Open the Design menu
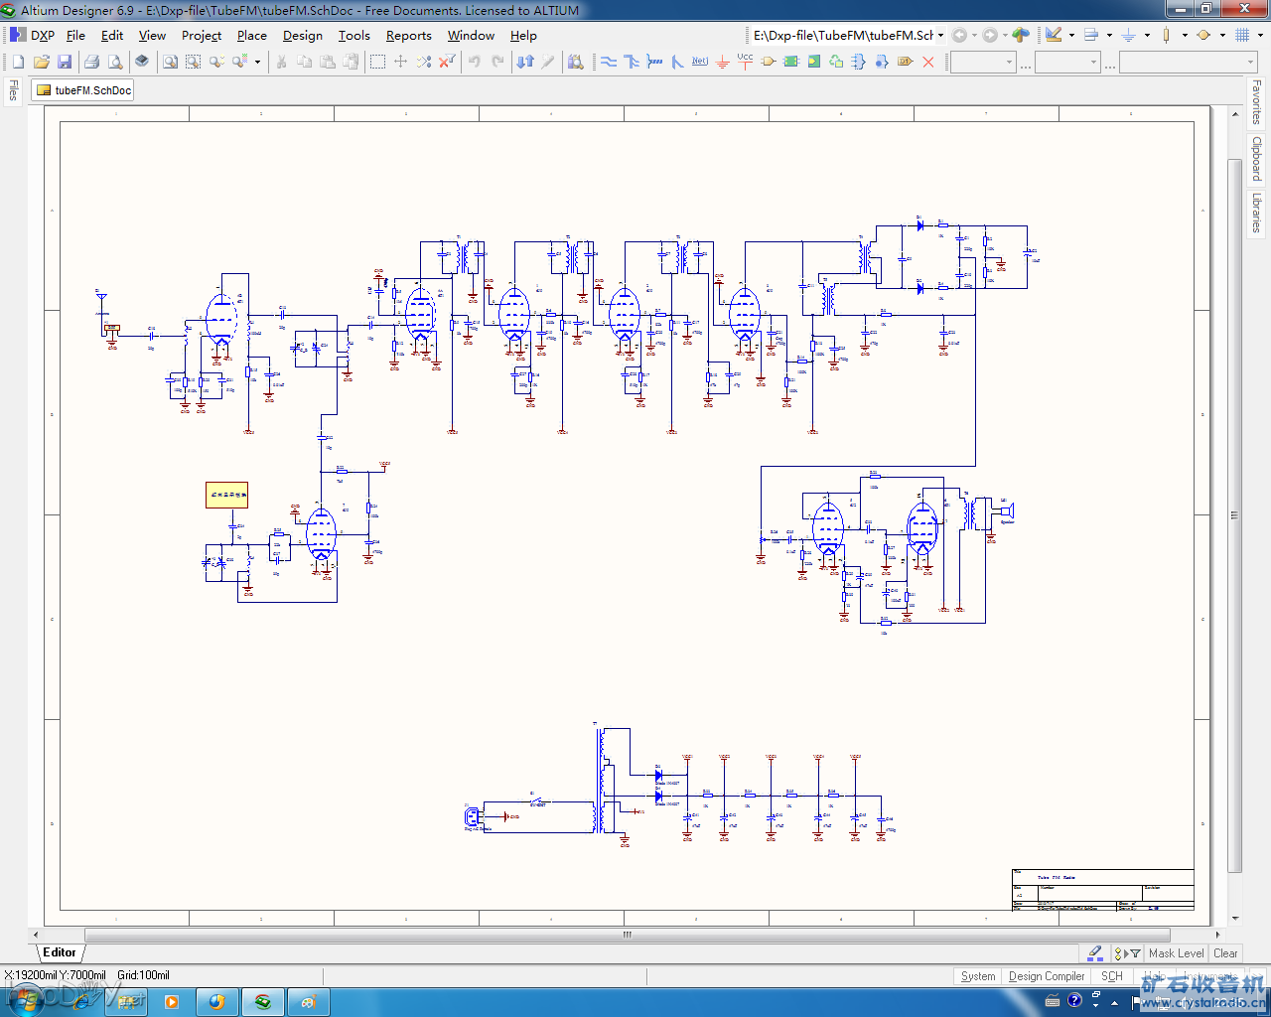Viewport: 1271px width, 1017px height. [302, 36]
